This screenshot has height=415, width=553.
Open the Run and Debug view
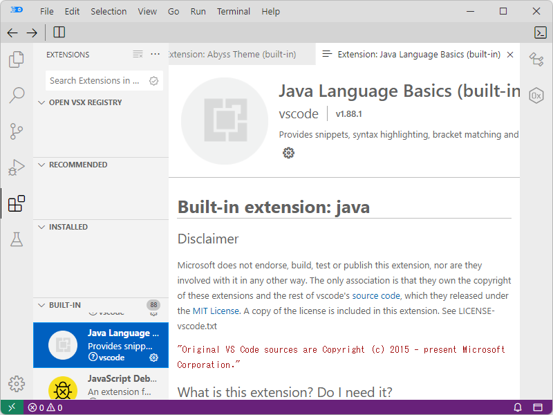click(16, 167)
